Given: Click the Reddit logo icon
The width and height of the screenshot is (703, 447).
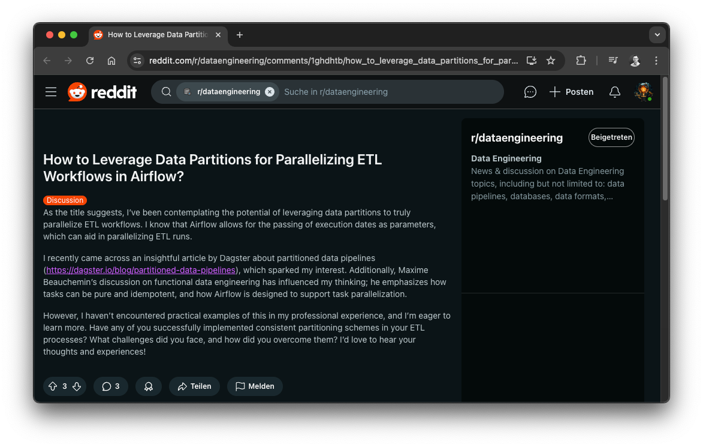Looking at the screenshot, I should coord(77,91).
